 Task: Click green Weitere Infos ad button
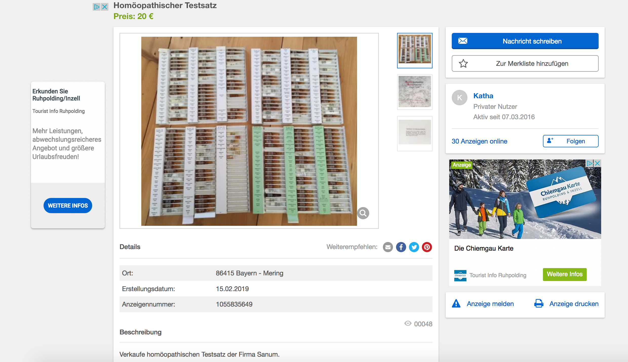tap(564, 274)
